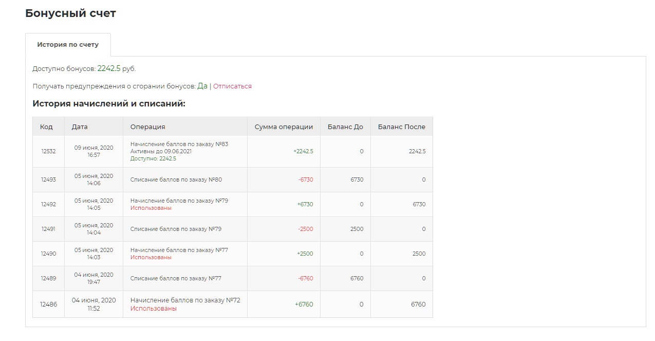Click the Баланс До column header
The image size is (655, 341).
pos(345,127)
